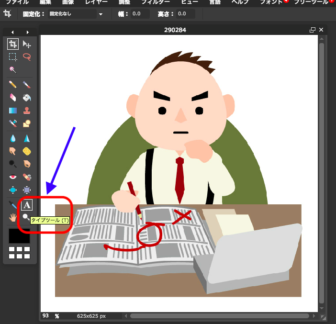Select the Hand pan tool
Image resolution: width=336 pixels, height=324 pixels.
pyautogui.click(x=13, y=218)
